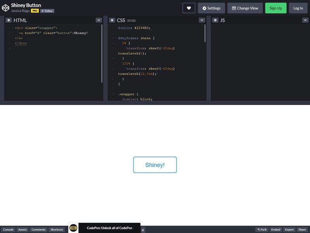Viewport: 310px width, 233px height.
Task: Click the (SCSS) label in CSS header
Action: 131,21
